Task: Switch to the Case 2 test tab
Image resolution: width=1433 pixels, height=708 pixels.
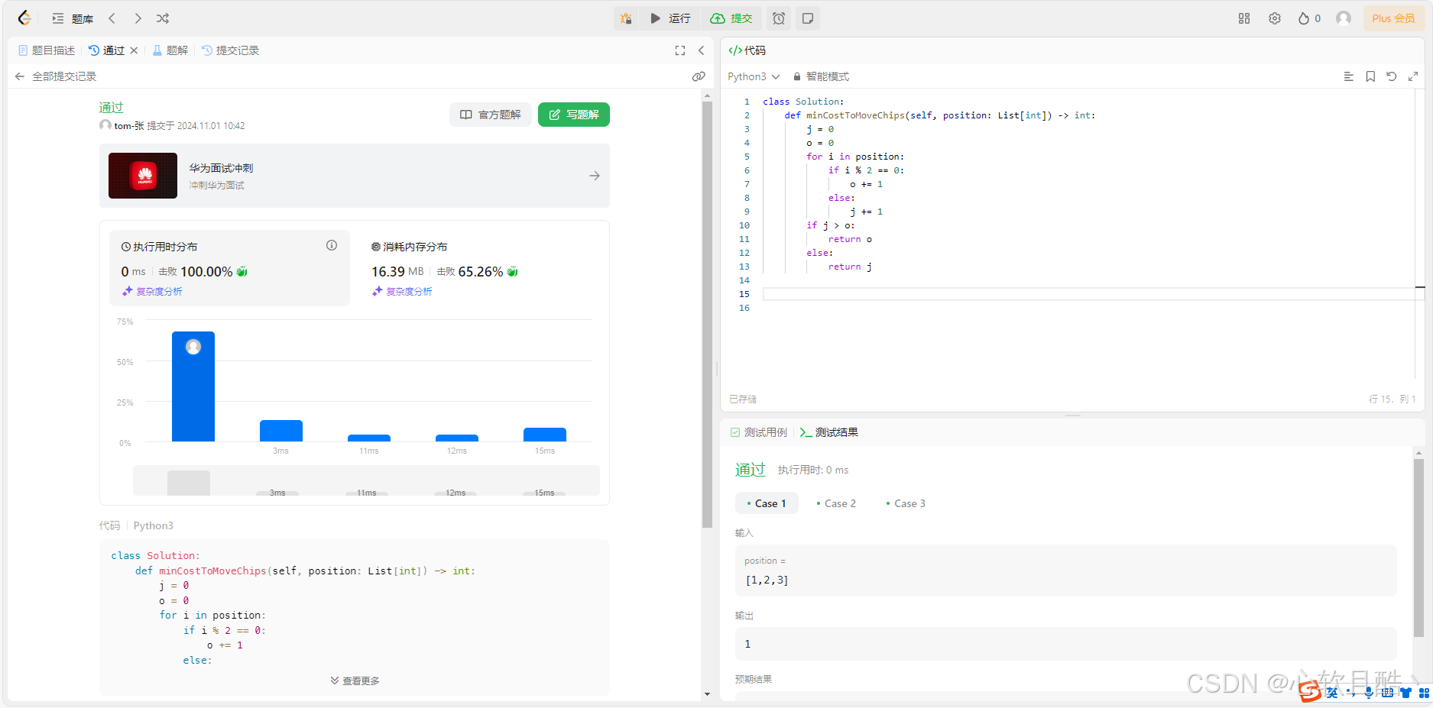Action: pyautogui.click(x=836, y=503)
